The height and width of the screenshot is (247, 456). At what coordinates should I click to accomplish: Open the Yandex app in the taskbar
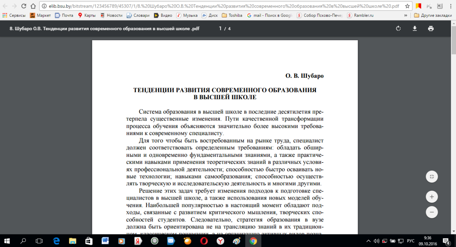point(138,241)
